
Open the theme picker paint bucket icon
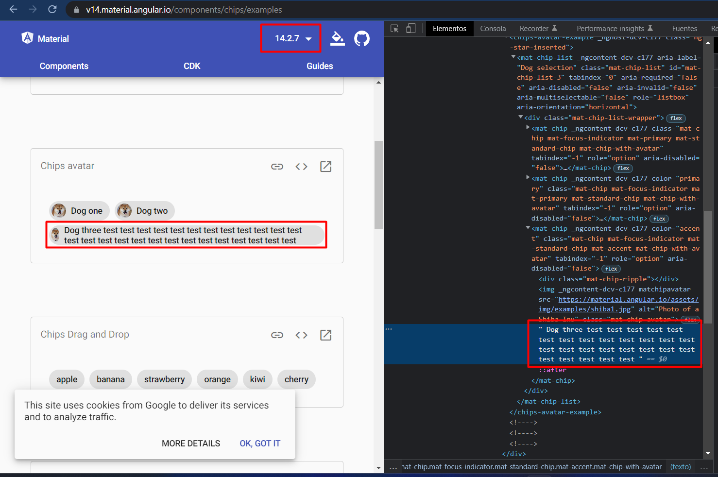coord(338,38)
